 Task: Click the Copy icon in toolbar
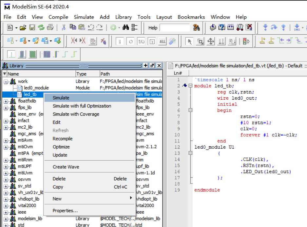[73, 28]
